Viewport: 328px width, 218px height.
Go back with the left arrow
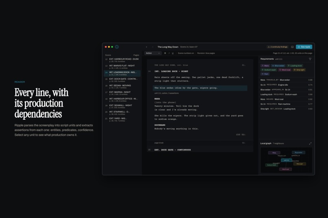pos(147,47)
